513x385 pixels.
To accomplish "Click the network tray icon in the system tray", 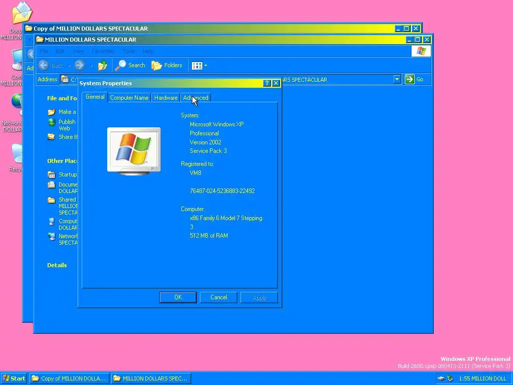I will 450,378.
